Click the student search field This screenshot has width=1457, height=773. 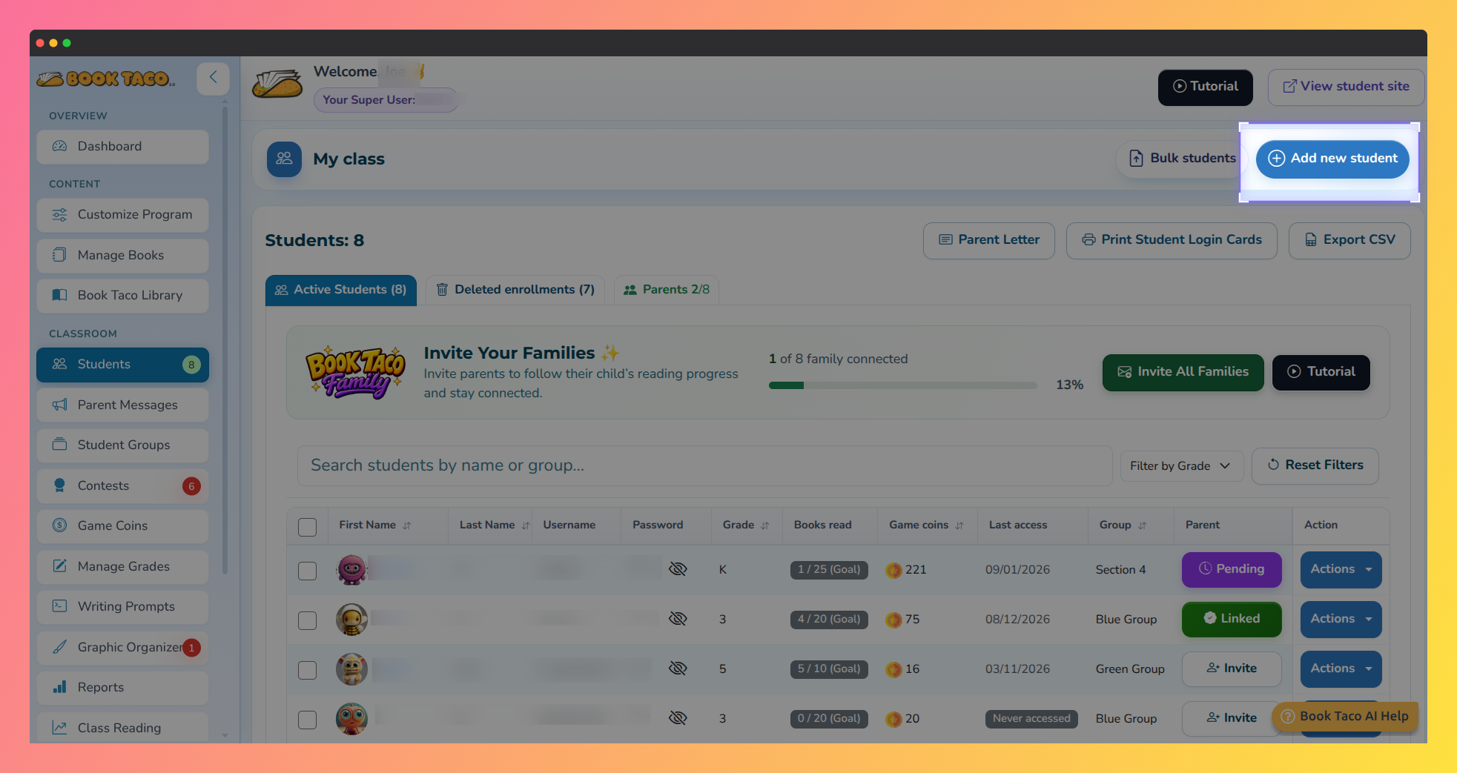tap(704, 466)
